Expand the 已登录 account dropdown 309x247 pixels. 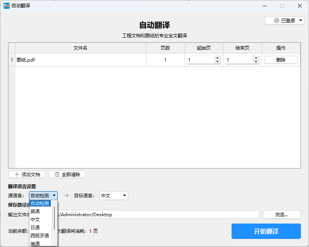coord(301,21)
